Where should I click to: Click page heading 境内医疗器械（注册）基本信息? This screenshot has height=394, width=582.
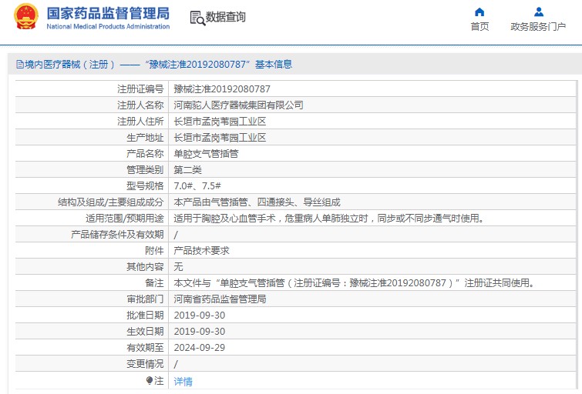pyautogui.click(x=159, y=65)
